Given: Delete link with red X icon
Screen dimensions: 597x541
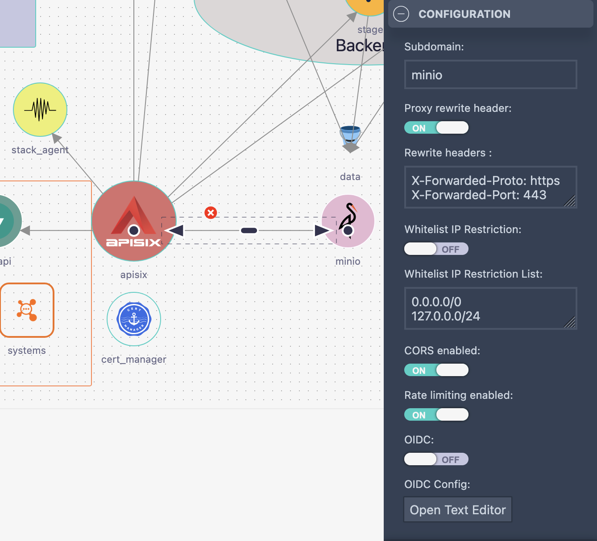Looking at the screenshot, I should coord(211,213).
